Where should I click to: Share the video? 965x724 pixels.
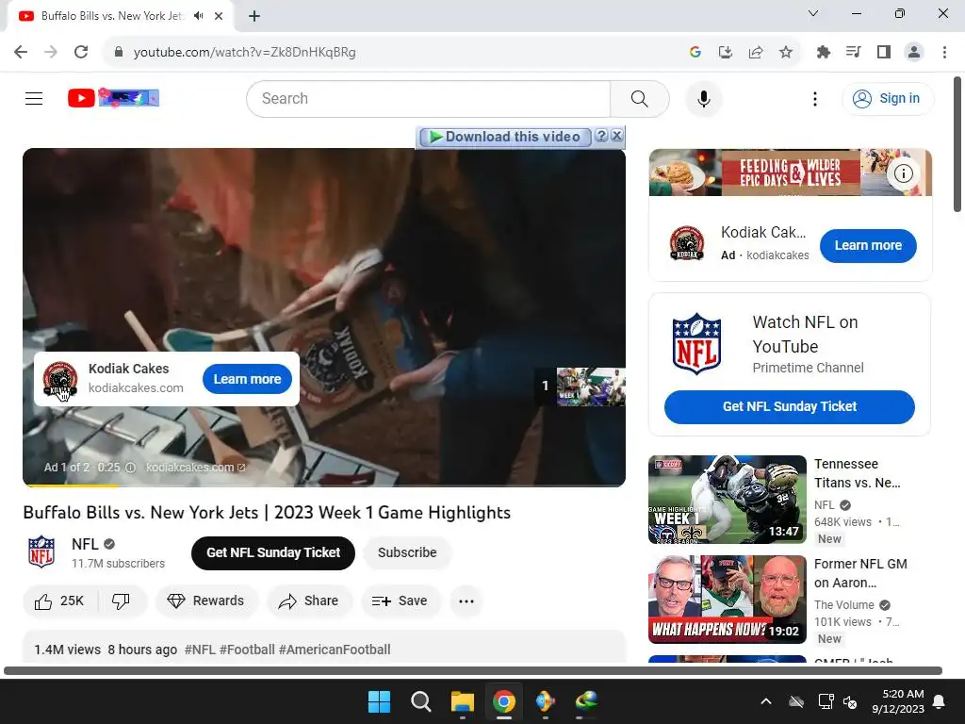[309, 601]
